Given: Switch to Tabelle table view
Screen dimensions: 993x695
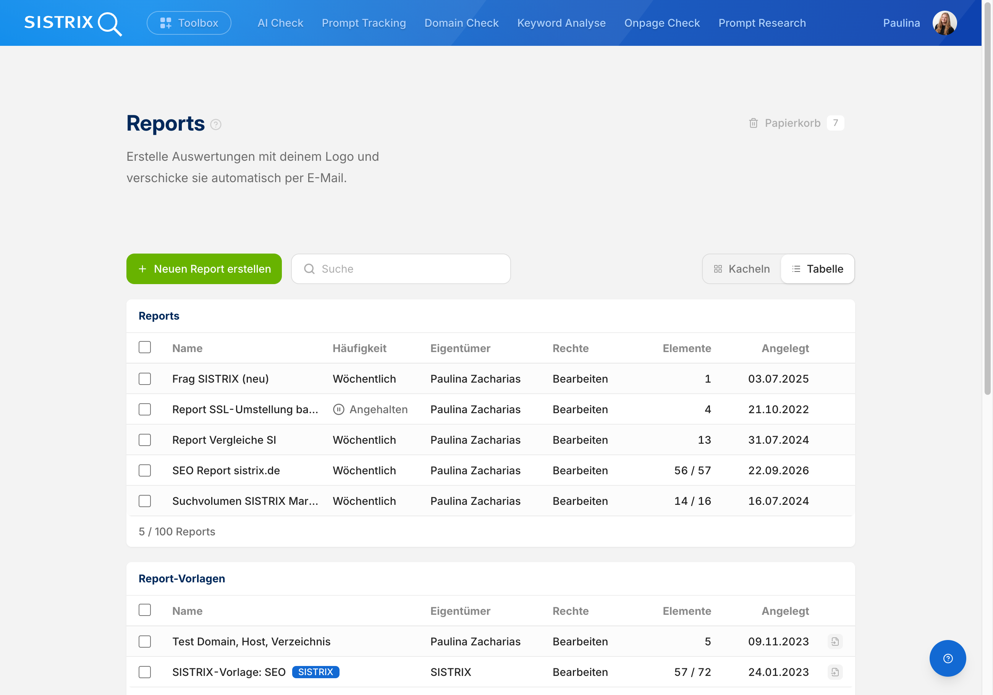Looking at the screenshot, I should 817,269.
